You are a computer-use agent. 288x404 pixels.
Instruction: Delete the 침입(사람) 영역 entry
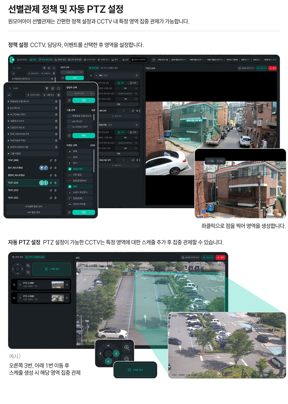[137, 160]
